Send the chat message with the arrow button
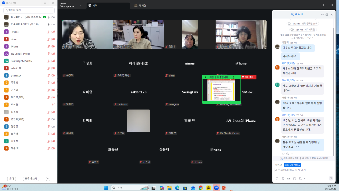The height and width of the screenshot is (191, 339). click(331, 178)
